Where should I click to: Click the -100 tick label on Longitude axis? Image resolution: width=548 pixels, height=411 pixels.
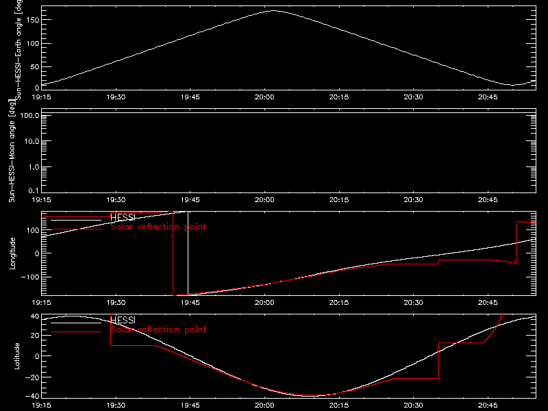[x=30, y=277]
